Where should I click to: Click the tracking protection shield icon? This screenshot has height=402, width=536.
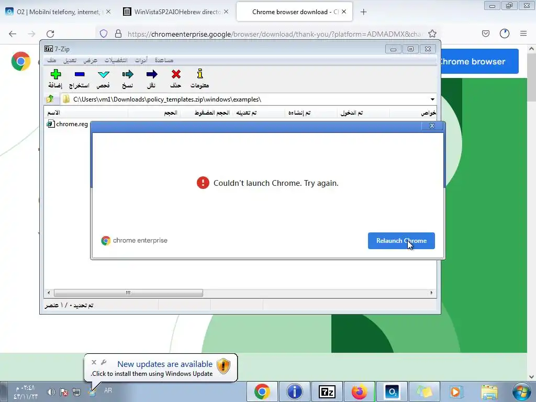(x=104, y=33)
